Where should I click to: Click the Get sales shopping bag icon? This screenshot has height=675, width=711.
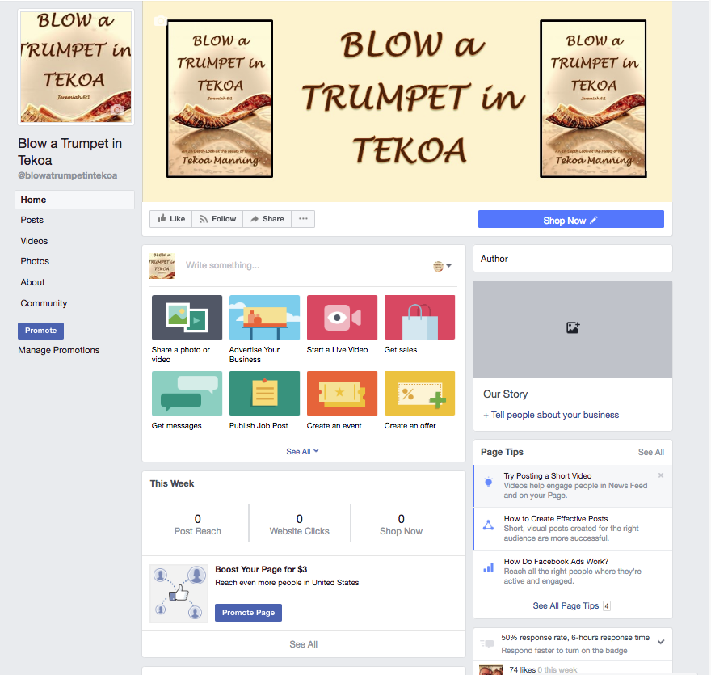click(419, 318)
